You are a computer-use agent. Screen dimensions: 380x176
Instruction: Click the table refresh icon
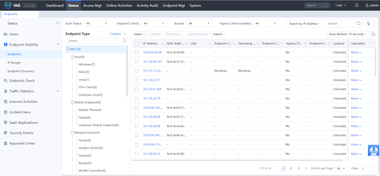pyautogui.click(x=373, y=34)
